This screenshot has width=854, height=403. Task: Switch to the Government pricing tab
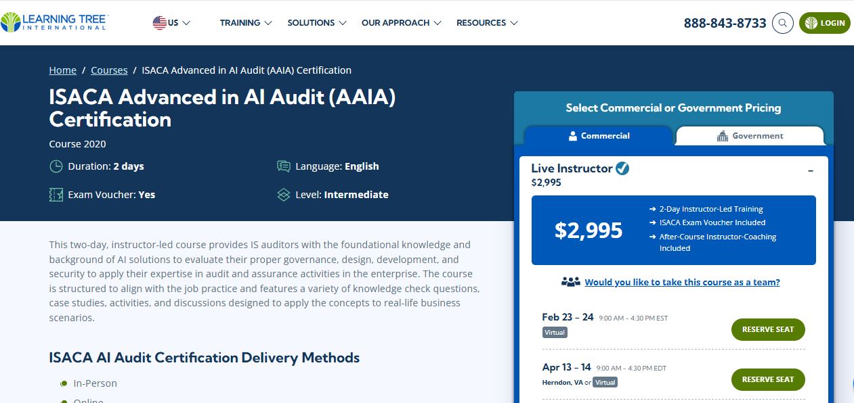click(750, 135)
